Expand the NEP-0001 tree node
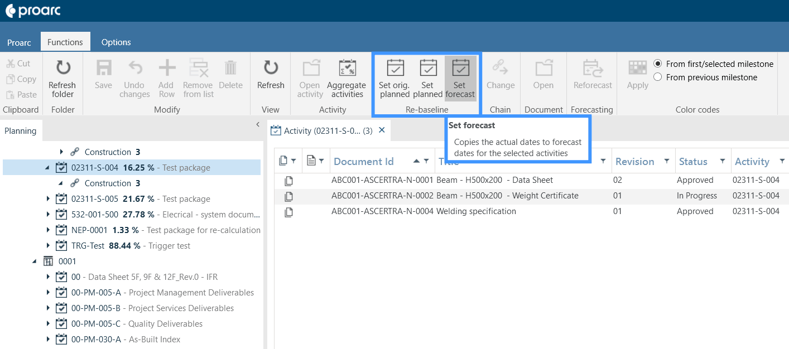The image size is (789, 349). [x=47, y=230]
